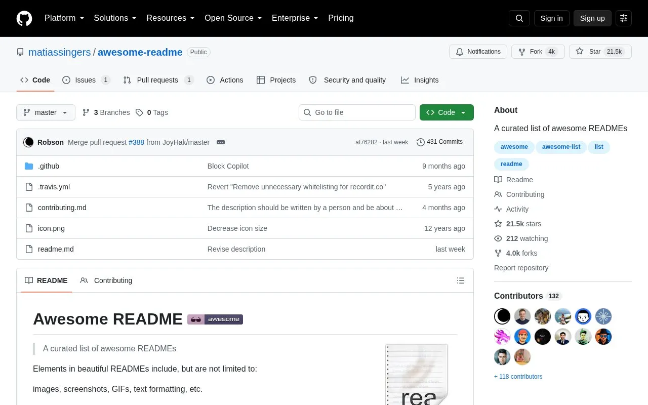Screen dimensions: 648x405
Task: Click the first contributor avatar (black circle)
Action: tap(502, 316)
